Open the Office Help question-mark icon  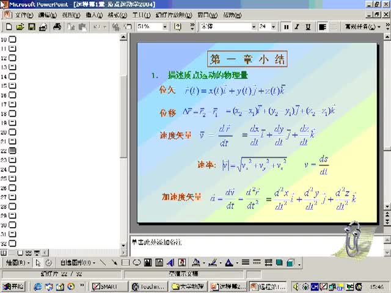click(x=177, y=27)
